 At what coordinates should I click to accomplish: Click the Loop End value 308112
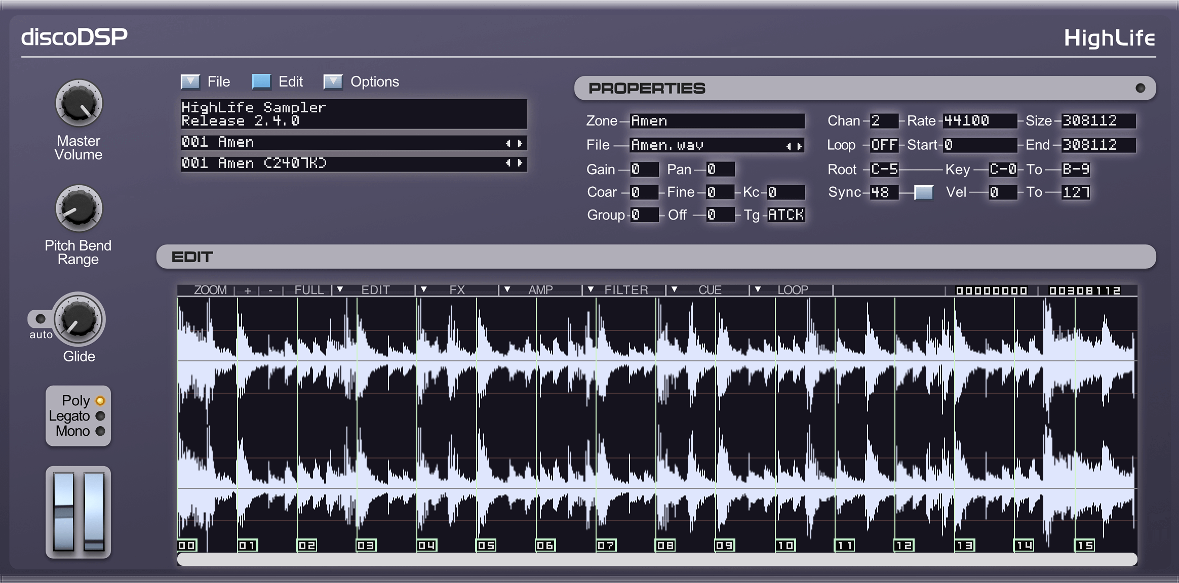[1098, 145]
